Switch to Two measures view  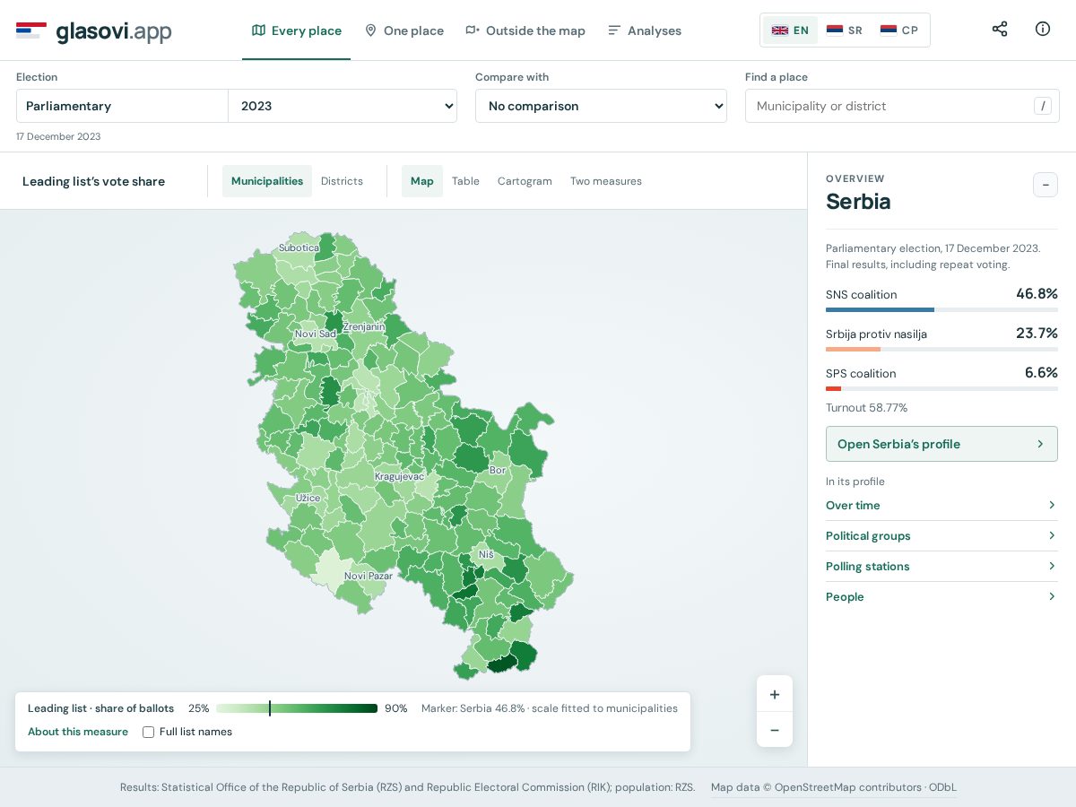tap(606, 181)
